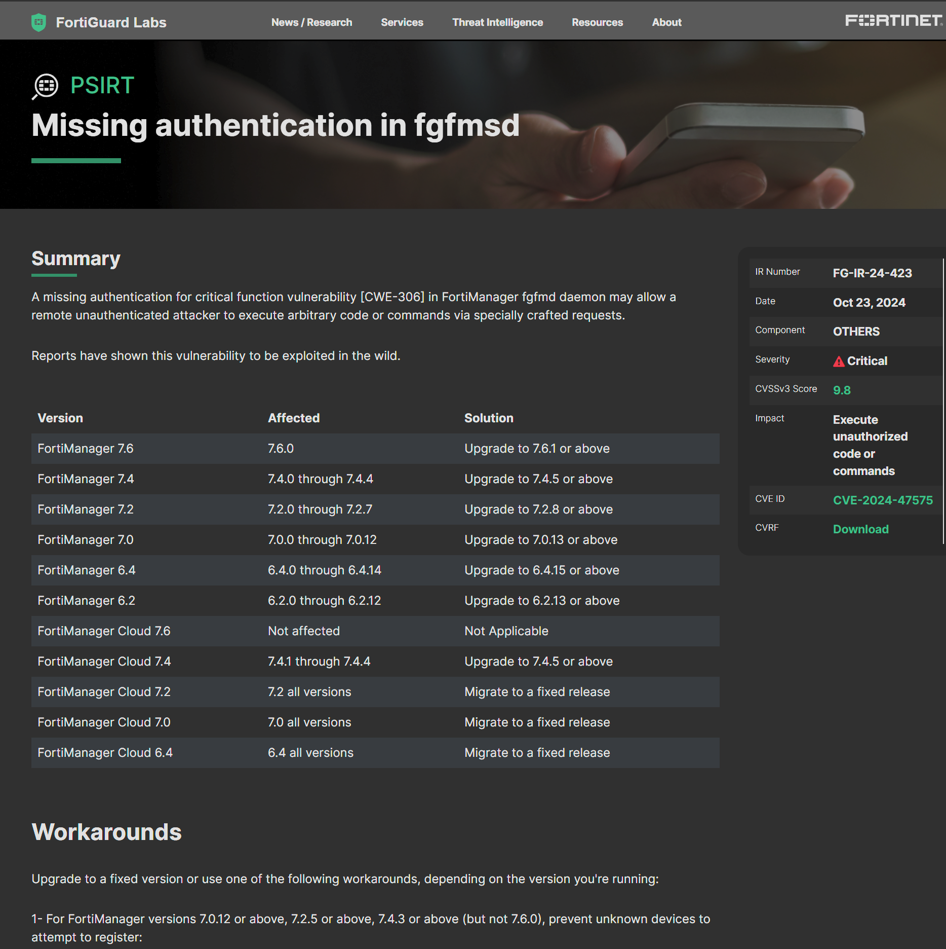The height and width of the screenshot is (949, 946).
Task: Click 'Upgrade to 6.2.13 or above' cell
Action: 542,600
